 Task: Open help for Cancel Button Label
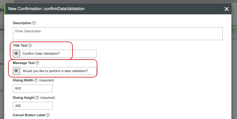[48, 115]
